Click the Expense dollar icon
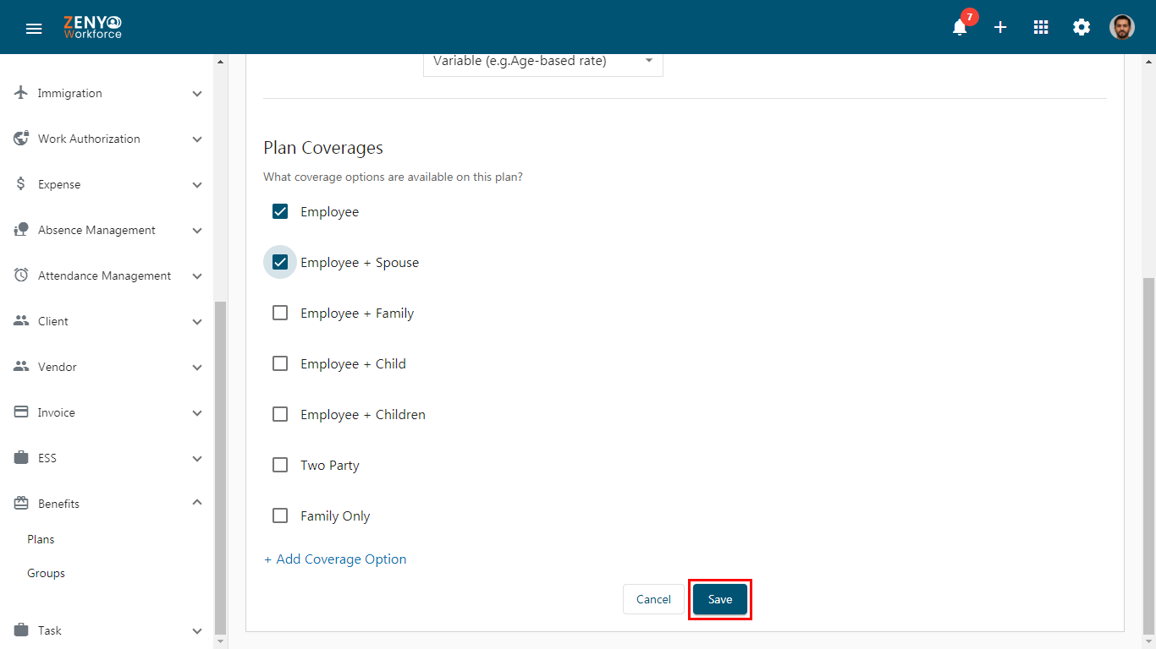Viewport: 1156px width, 649px height. click(21, 184)
